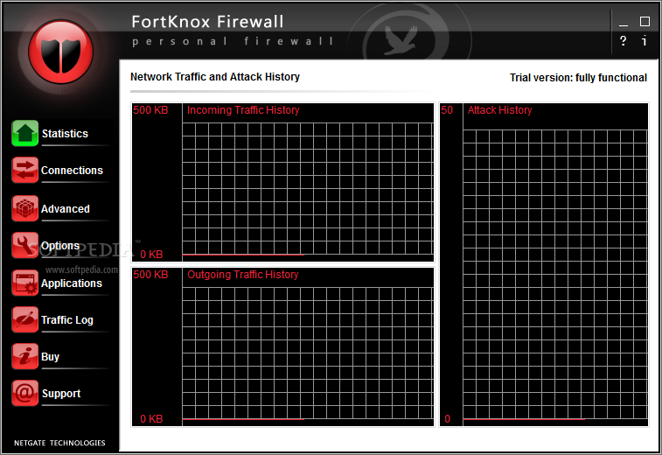Click the green Statistics home icon
The height and width of the screenshot is (455, 662).
(24, 133)
